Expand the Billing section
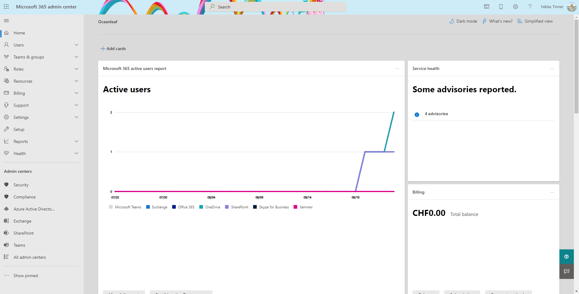The width and height of the screenshot is (579, 294). [19, 93]
